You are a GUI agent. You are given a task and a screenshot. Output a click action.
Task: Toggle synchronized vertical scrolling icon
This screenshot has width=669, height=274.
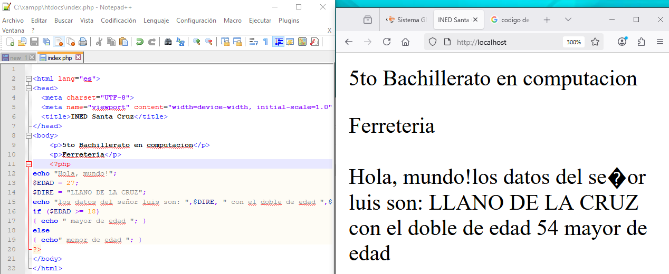225,42
